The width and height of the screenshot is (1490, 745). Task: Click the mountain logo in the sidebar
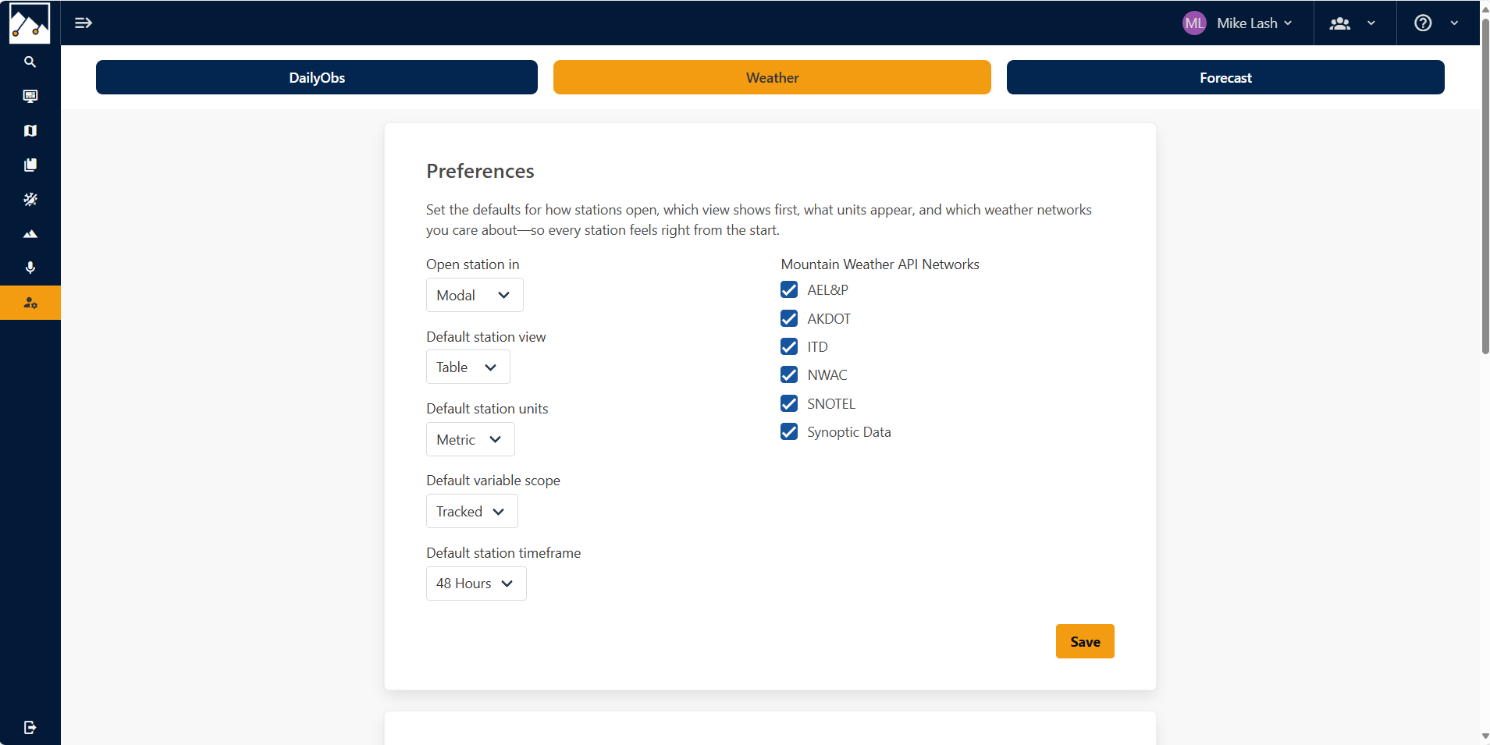[30, 23]
